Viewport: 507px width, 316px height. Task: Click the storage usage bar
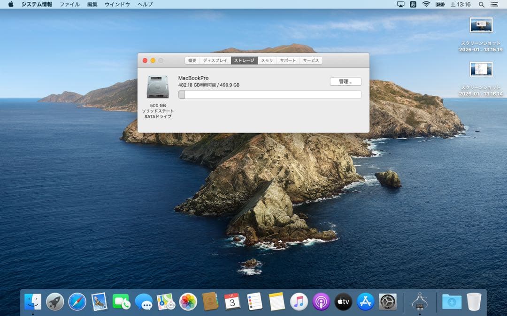[x=270, y=94]
